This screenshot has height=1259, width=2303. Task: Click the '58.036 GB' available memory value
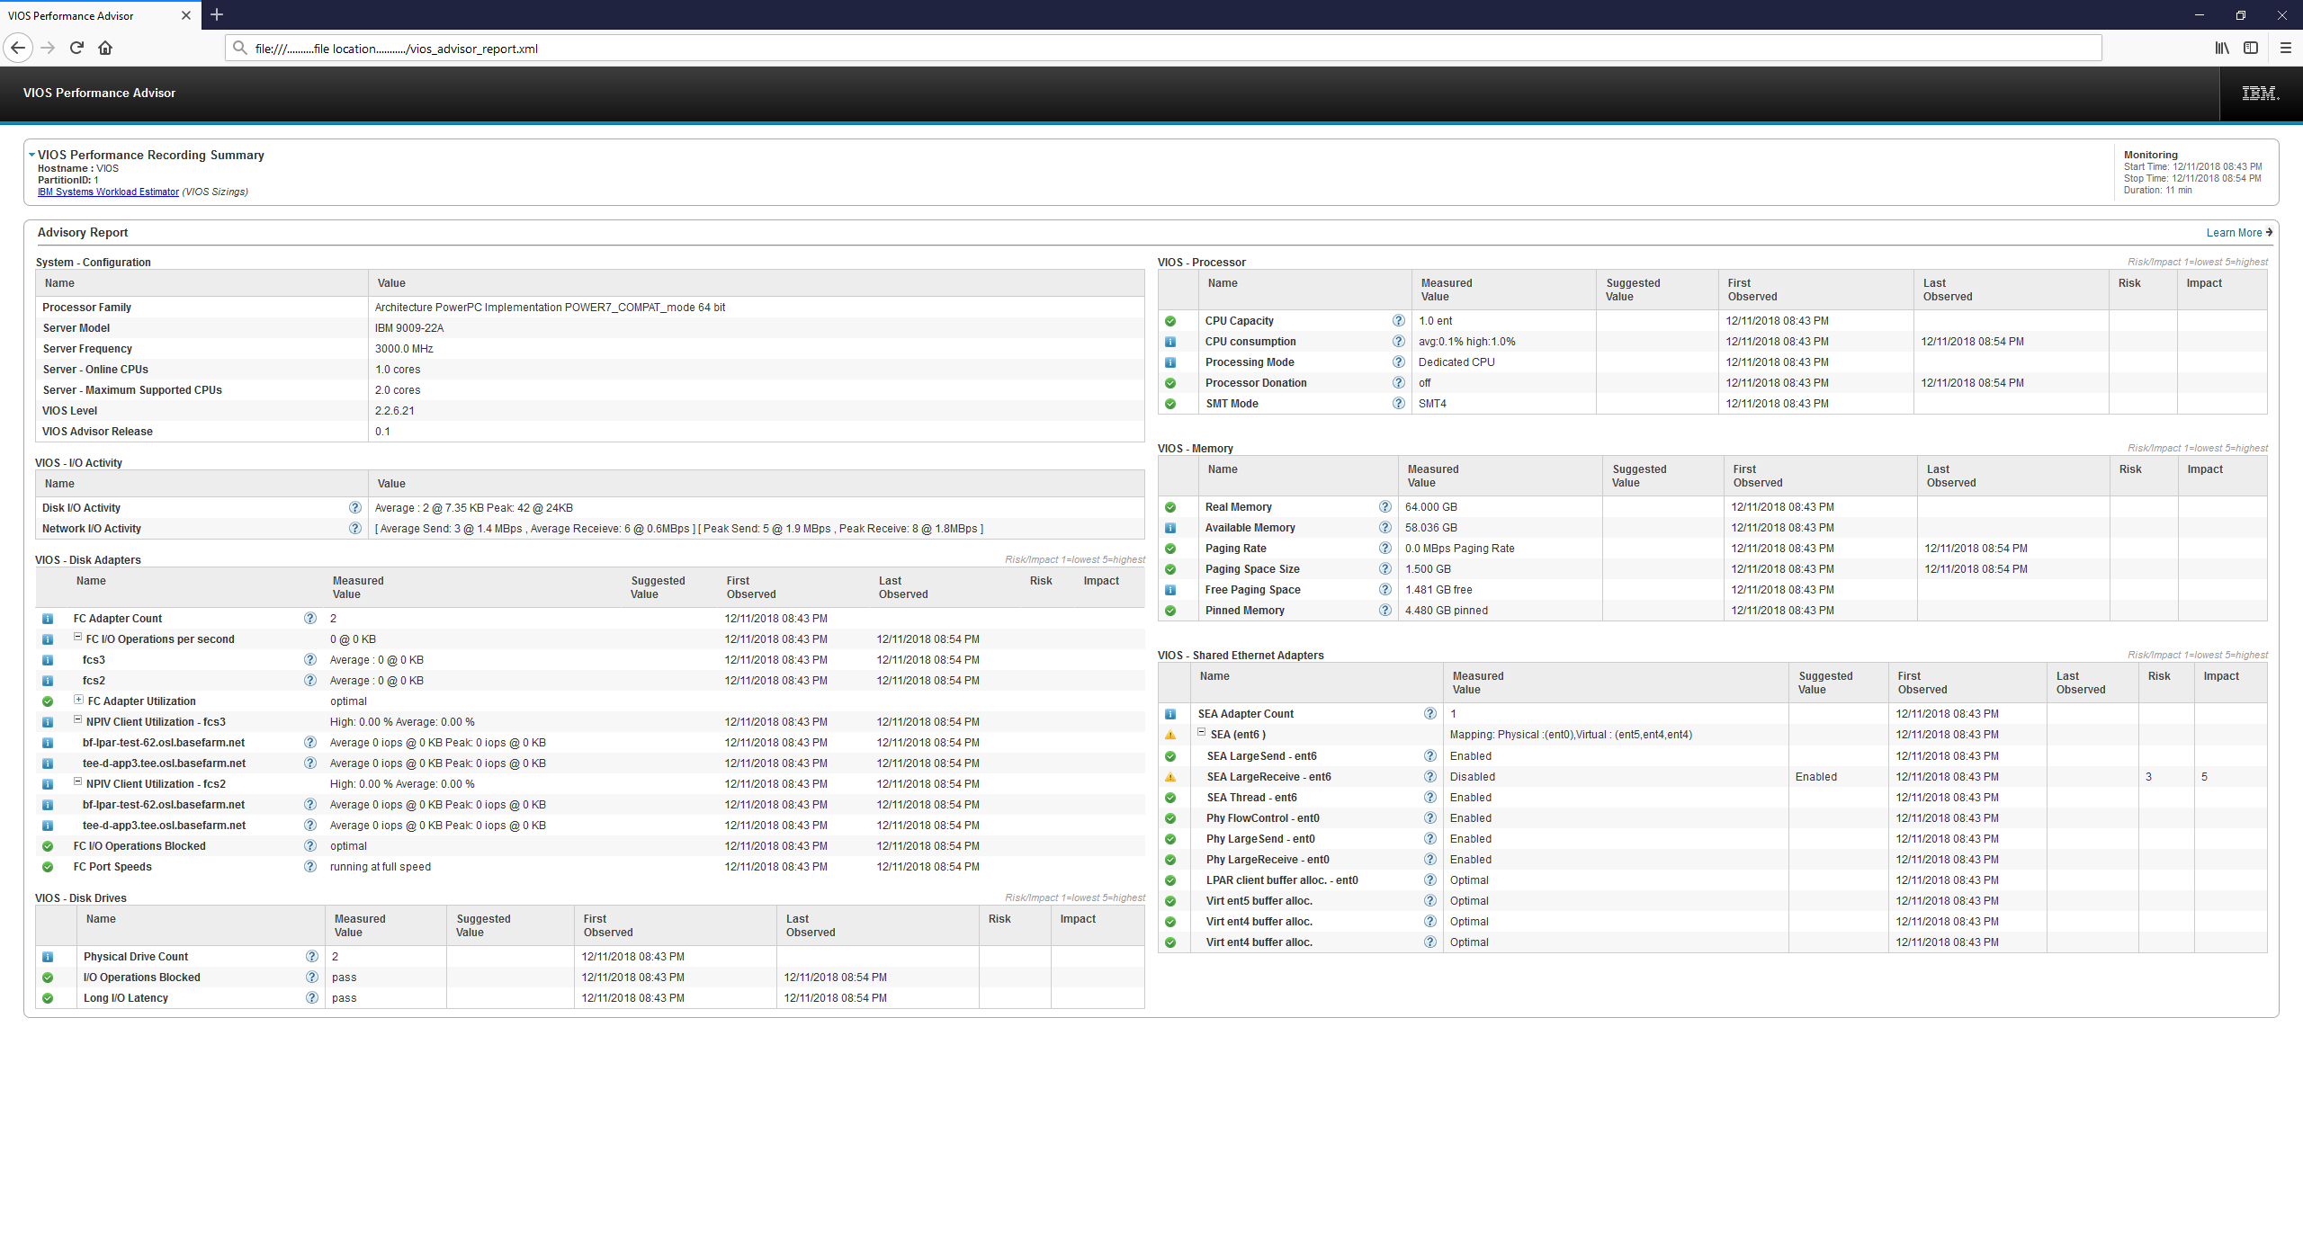pyautogui.click(x=1430, y=528)
